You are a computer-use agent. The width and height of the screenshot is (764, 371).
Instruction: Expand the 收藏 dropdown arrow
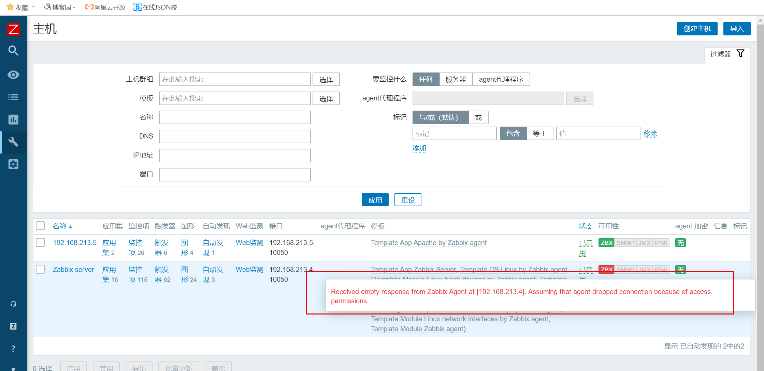point(33,7)
